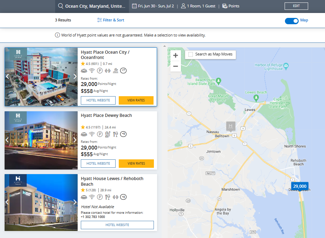Click the search magnifier icon for Ocean City
325x238 pixels.
[60, 6]
